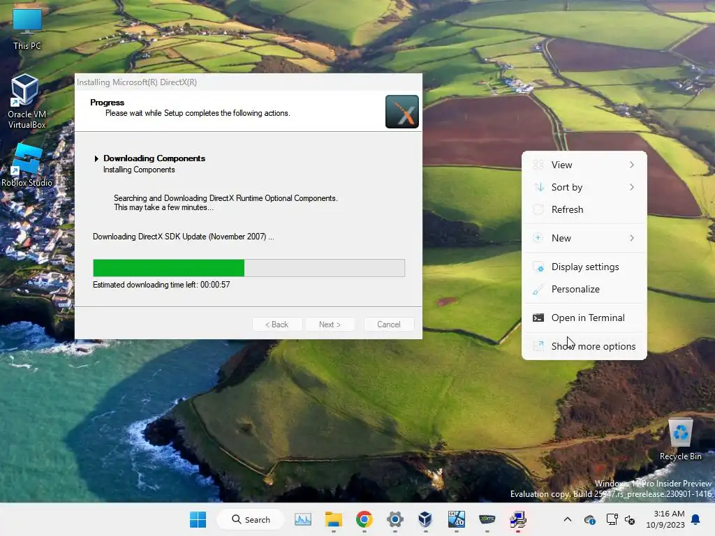715x536 pixels.
Task: Choose Display settings from context menu
Action: 584,267
